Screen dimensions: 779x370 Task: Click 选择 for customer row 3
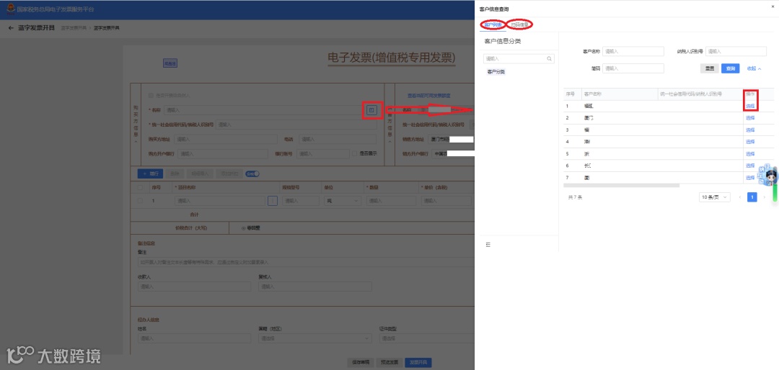(750, 130)
